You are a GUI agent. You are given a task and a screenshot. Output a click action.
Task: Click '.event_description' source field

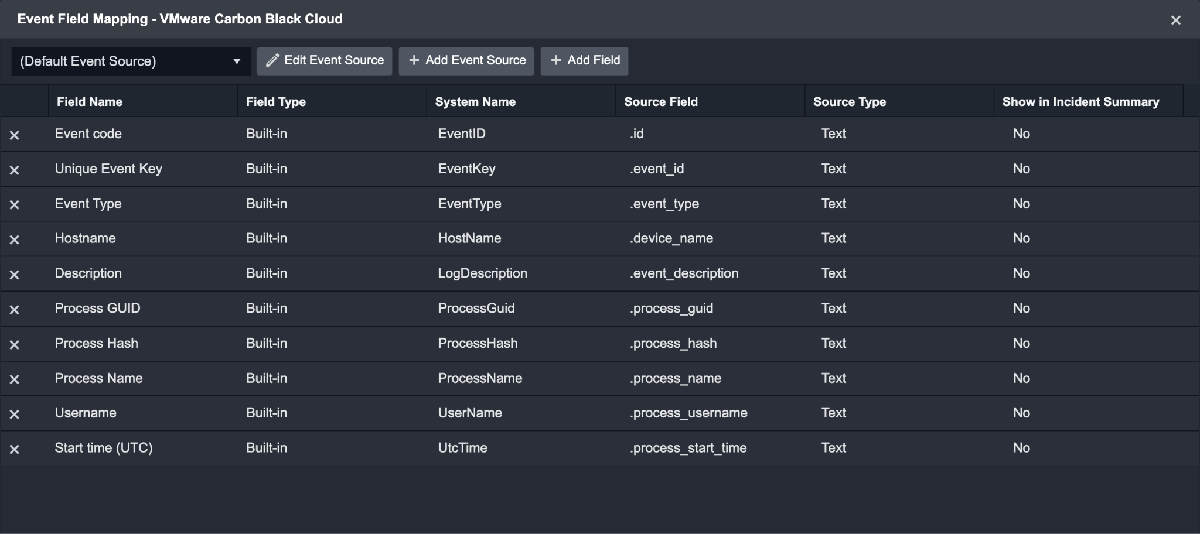[x=684, y=273]
